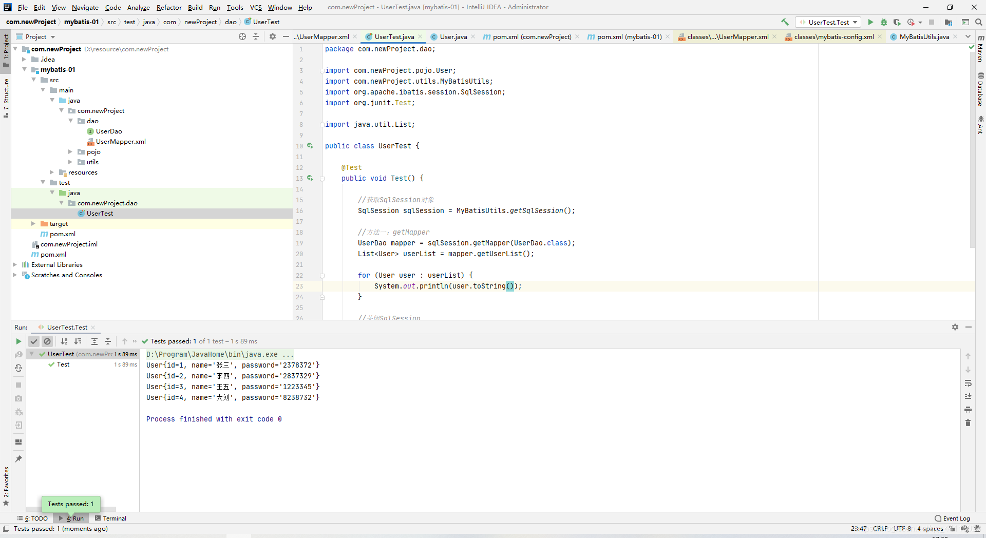
Task: Restore layout in Run panel
Action: coord(18,442)
